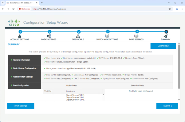Bookmark page with the star icon
The height and width of the screenshot is (122, 185).
tap(170, 9)
